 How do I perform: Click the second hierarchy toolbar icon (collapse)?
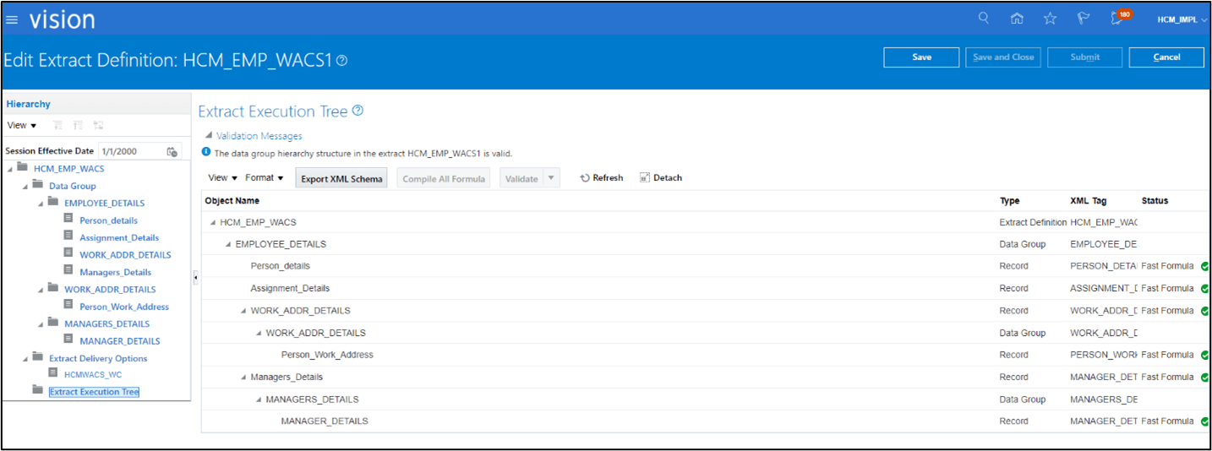(79, 125)
